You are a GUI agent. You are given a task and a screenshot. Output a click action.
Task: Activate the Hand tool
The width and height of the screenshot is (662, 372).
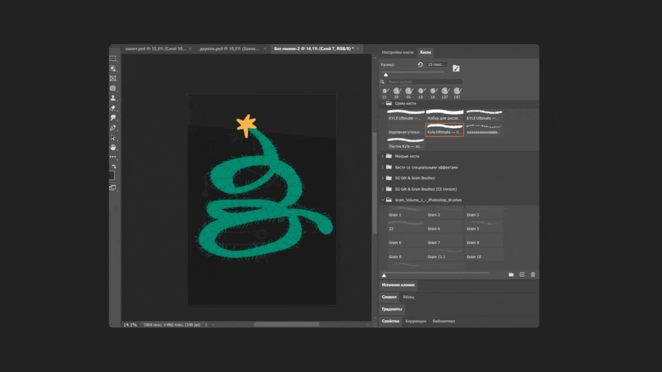[x=113, y=147]
